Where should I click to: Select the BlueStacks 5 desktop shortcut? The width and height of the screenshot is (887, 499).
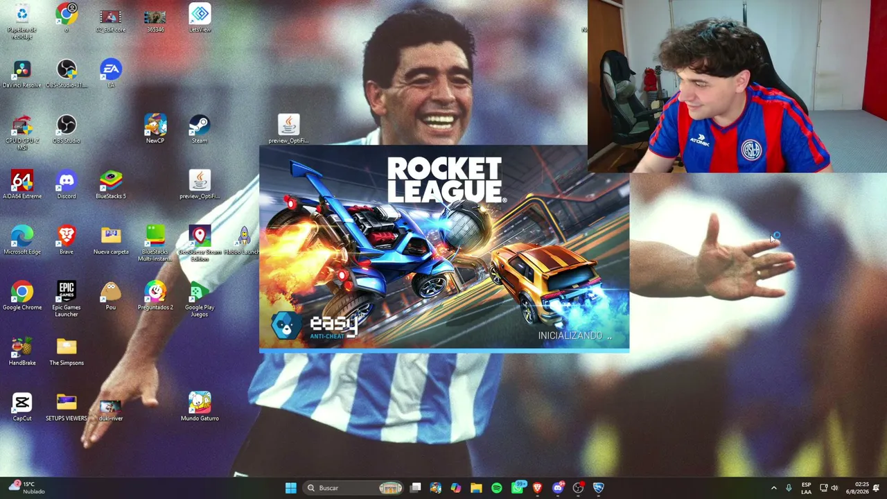pyautogui.click(x=111, y=185)
